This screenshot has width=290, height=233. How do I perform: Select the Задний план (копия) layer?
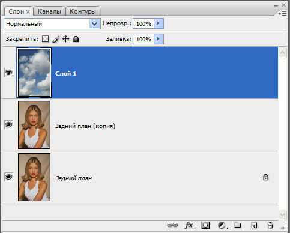pos(147,125)
